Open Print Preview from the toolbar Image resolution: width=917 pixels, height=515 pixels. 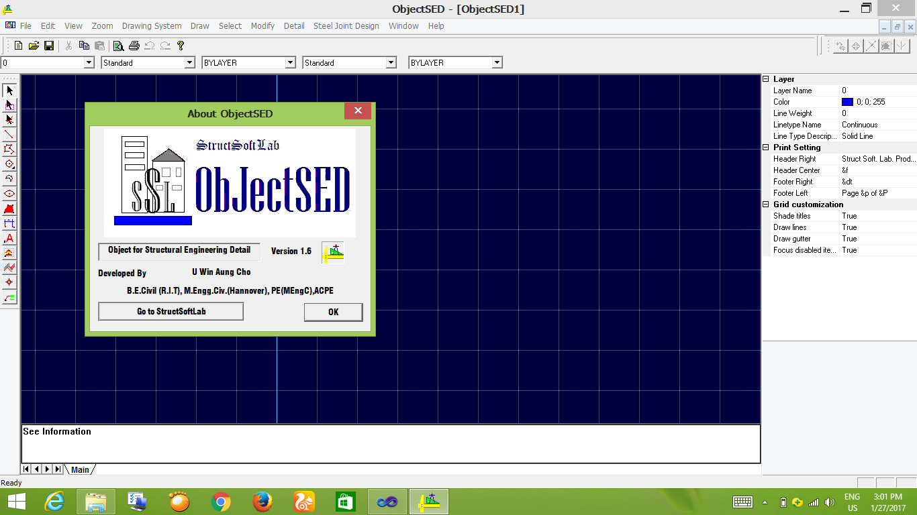[x=118, y=46]
